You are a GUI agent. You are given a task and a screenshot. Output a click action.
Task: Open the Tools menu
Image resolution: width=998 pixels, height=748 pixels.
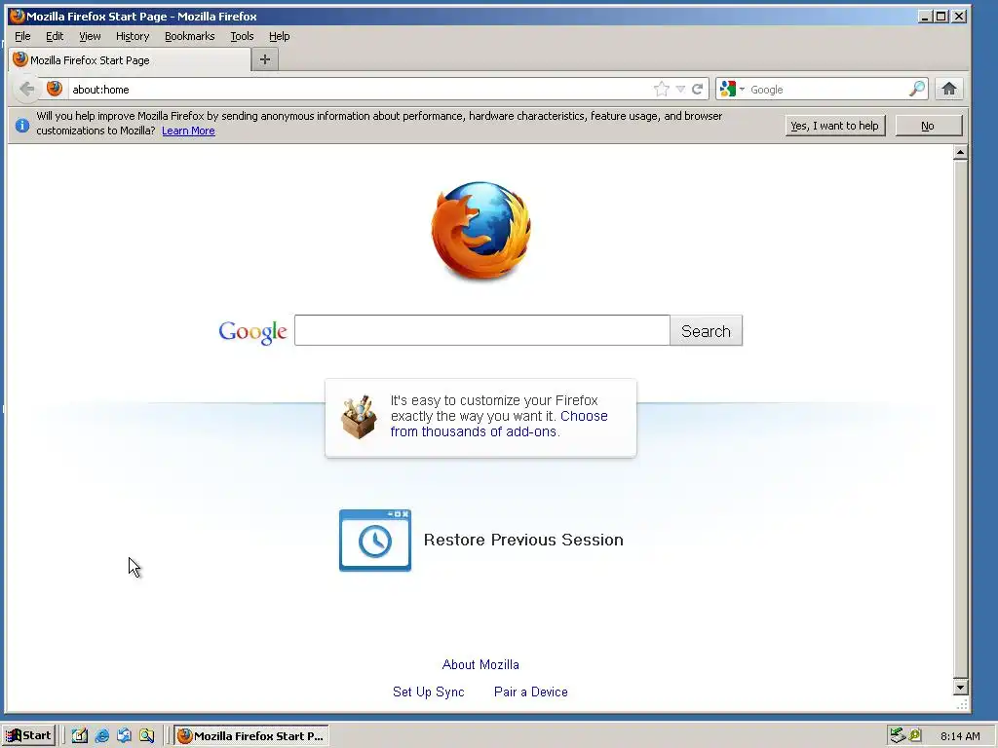242,36
